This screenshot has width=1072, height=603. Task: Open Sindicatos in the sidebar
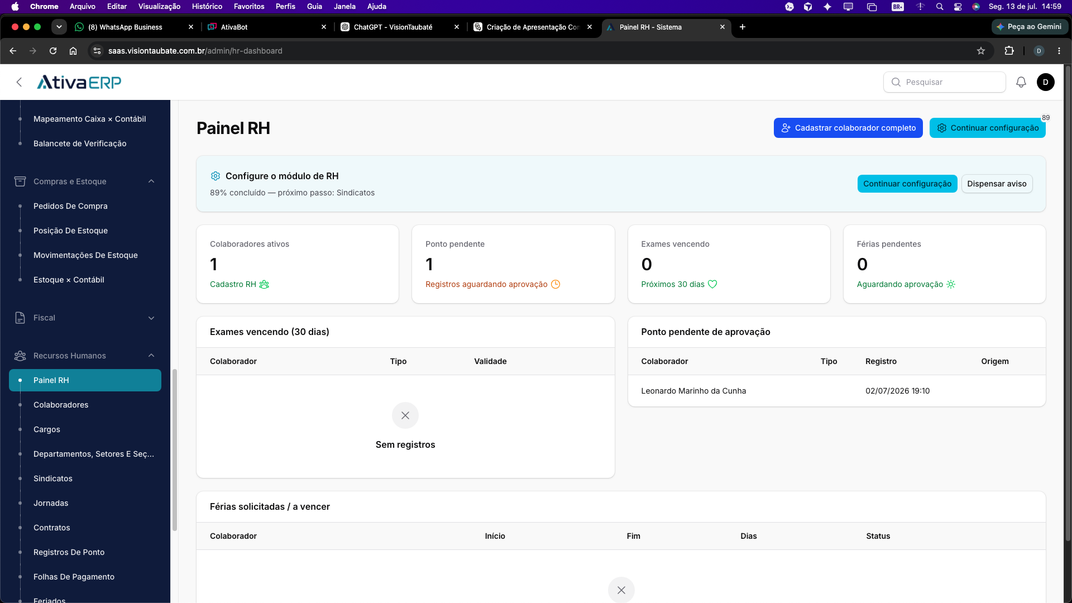click(85, 478)
